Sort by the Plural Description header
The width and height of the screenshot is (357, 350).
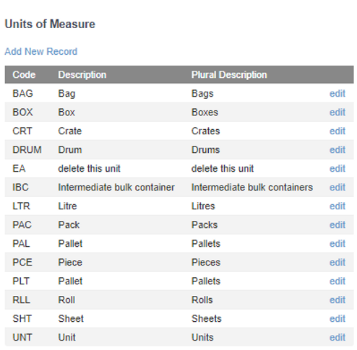(x=229, y=74)
